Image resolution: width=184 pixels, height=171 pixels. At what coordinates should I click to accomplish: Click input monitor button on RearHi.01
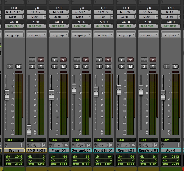(x=121, y=59)
